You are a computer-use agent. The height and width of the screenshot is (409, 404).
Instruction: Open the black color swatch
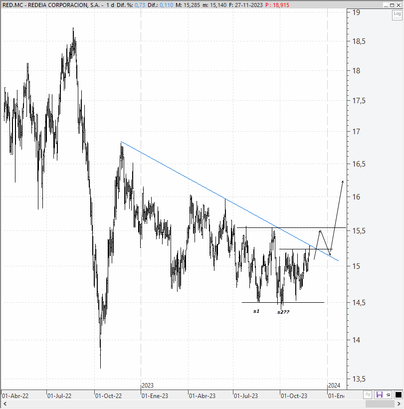tap(398, 395)
